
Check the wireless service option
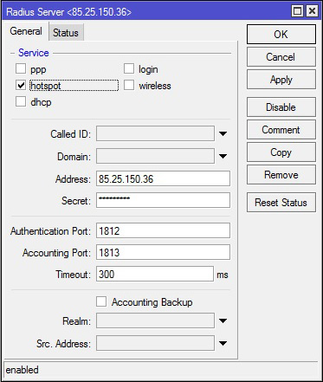[129, 86]
